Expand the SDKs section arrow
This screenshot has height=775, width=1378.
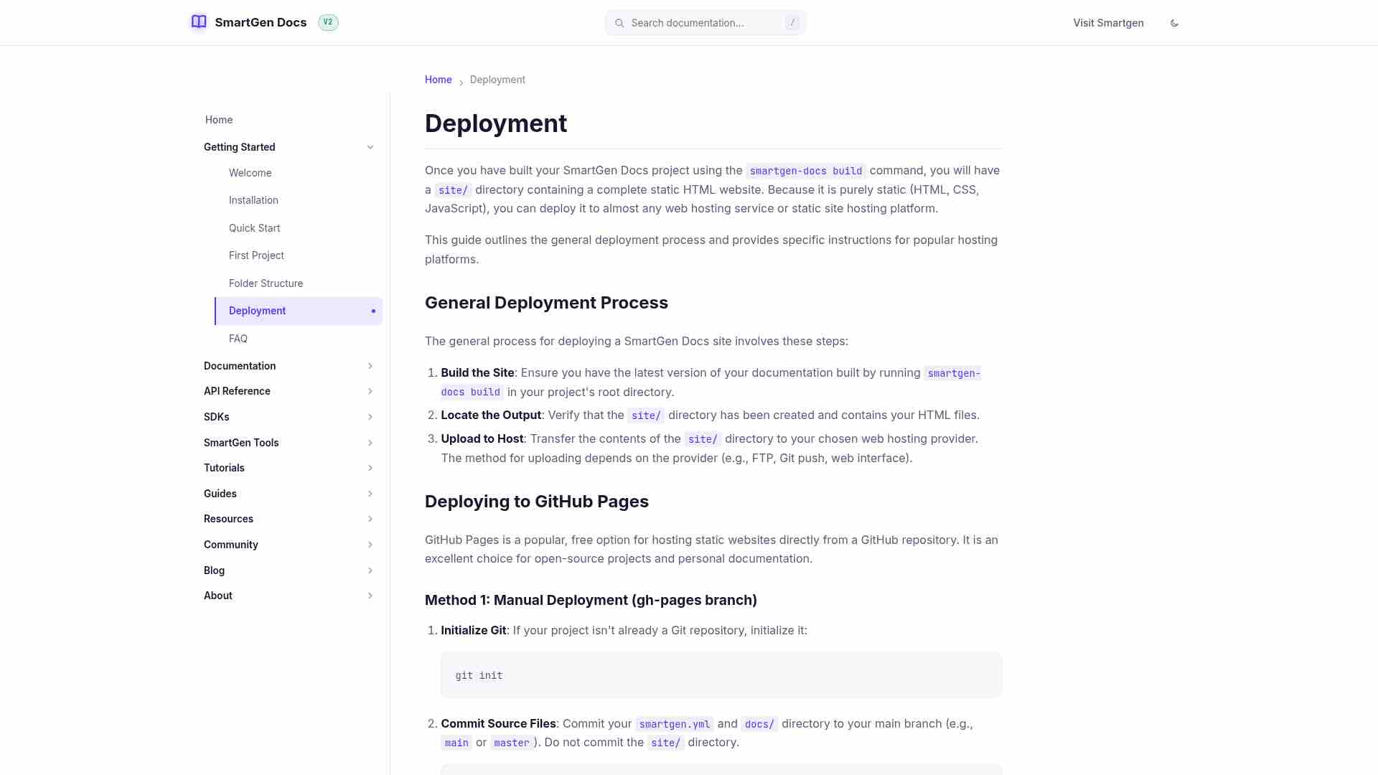(x=370, y=417)
